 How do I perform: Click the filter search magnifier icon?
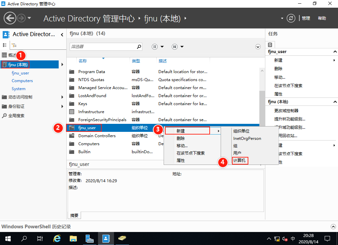(139, 47)
